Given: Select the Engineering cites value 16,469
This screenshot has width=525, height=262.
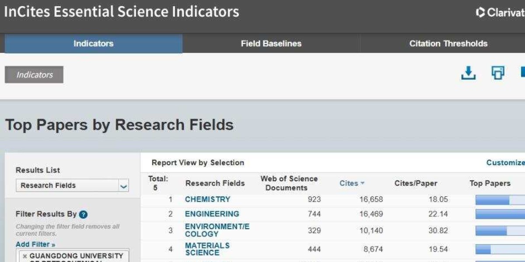Looking at the screenshot, I should coord(371,214).
